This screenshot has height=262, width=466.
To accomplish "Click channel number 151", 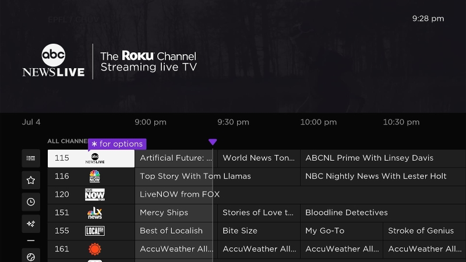I will (62, 213).
